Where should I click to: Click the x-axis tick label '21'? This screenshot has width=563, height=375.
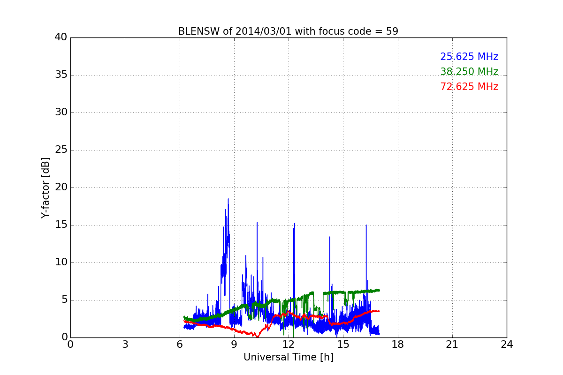pos(452,344)
